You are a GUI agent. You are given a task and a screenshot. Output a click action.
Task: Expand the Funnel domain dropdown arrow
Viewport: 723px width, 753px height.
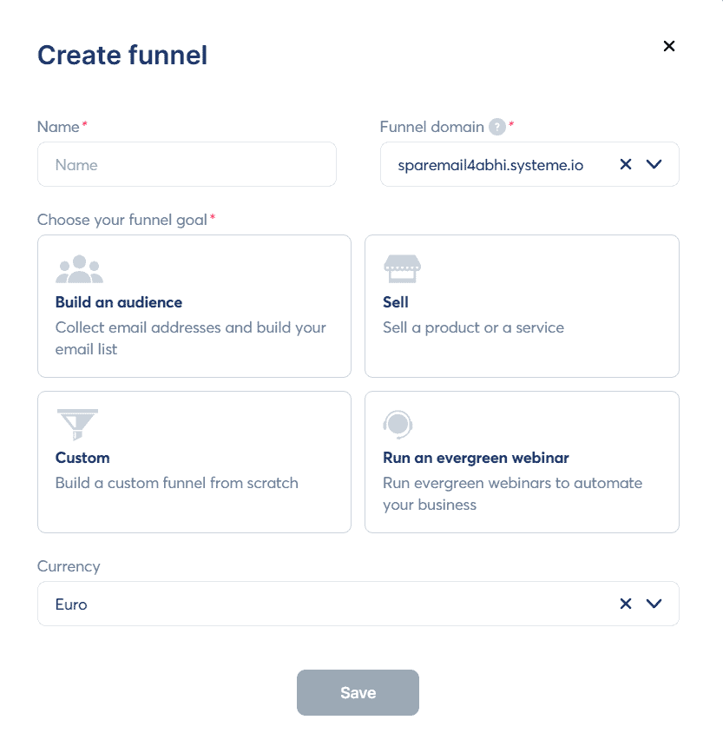[654, 164]
